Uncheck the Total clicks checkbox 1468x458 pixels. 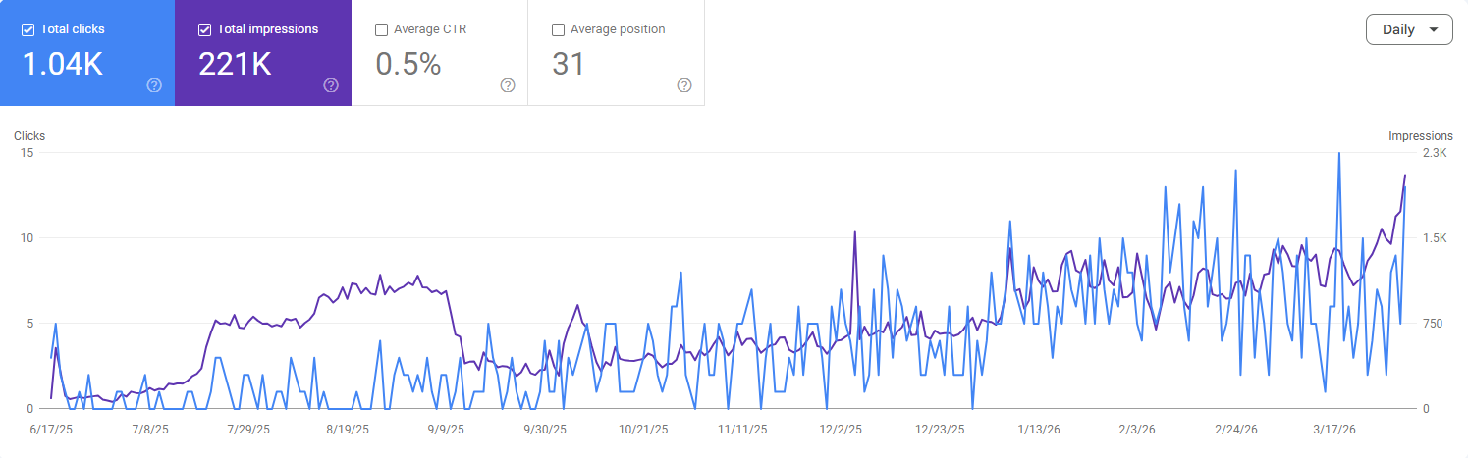coord(27,29)
